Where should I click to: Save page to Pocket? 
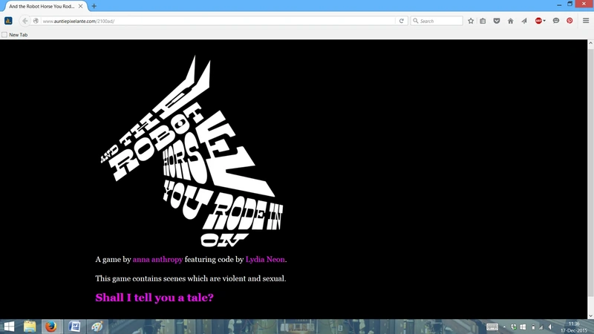click(x=497, y=21)
